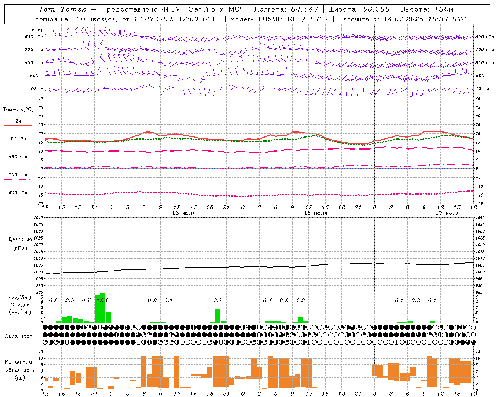The width and height of the screenshot is (496, 397).
Task: Click model resolution 6.6км text
Action: 319,19
